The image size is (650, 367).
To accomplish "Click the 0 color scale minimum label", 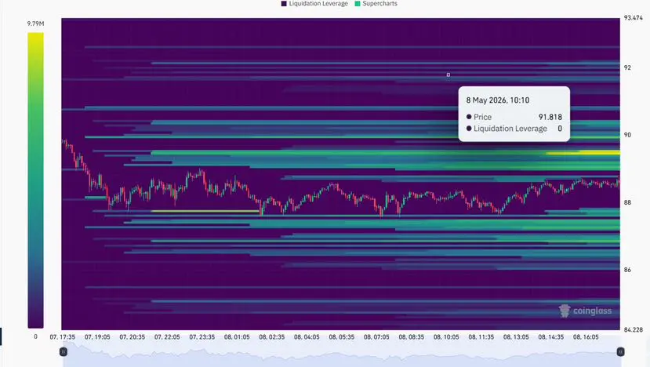I will click(35, 336).
